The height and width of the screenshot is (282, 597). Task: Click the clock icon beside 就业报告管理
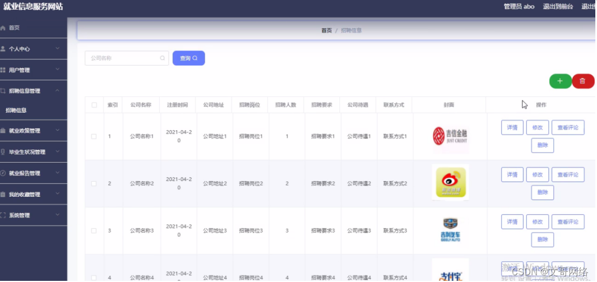(3, 173)
